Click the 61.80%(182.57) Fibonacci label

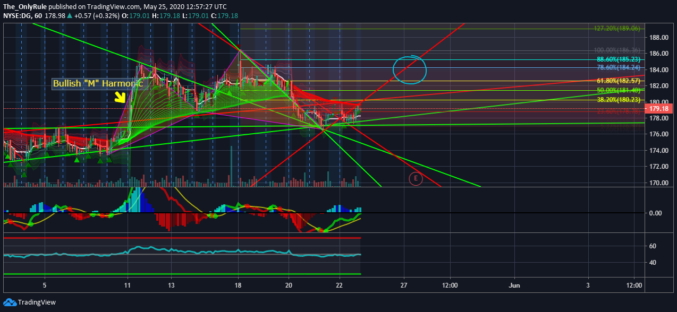(x=619, y=81)
